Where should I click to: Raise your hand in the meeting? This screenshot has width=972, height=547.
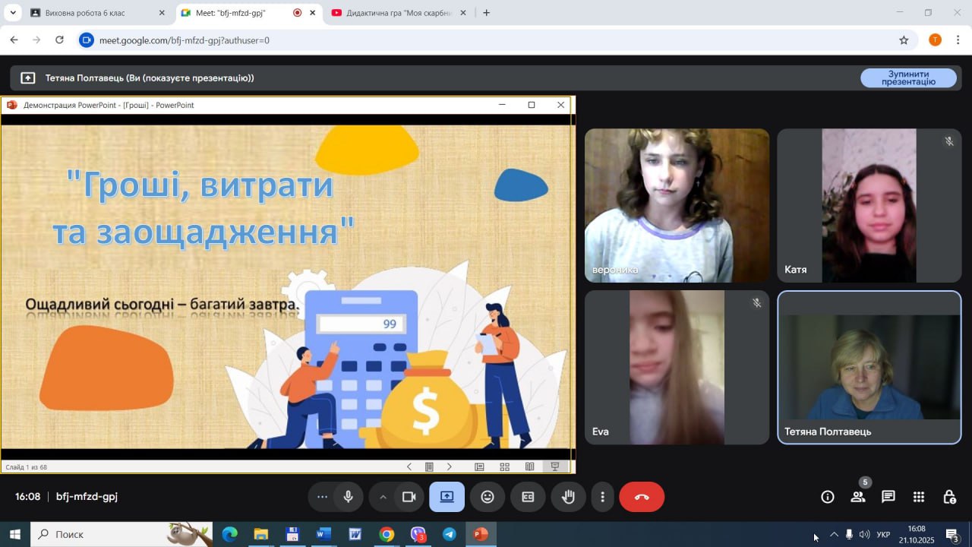[568, 497]
